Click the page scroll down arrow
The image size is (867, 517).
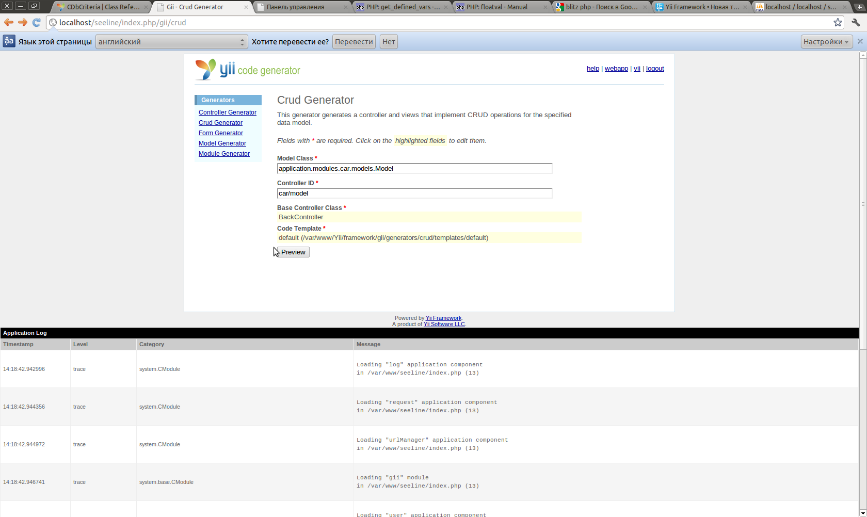863,513
